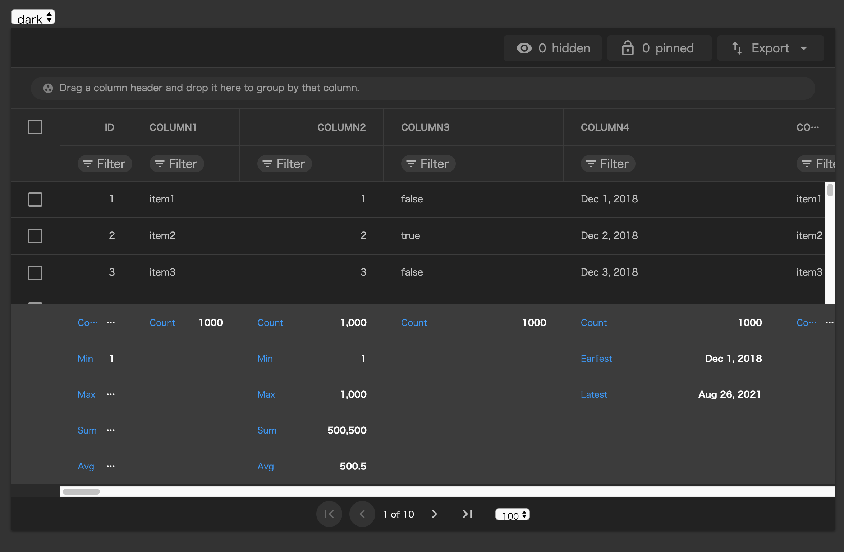Image resolution: width=844 pixels, height=552 pixels.
Task: Click the Earliest link in COLUMN4's footer
Action: (x=596, y=358)
